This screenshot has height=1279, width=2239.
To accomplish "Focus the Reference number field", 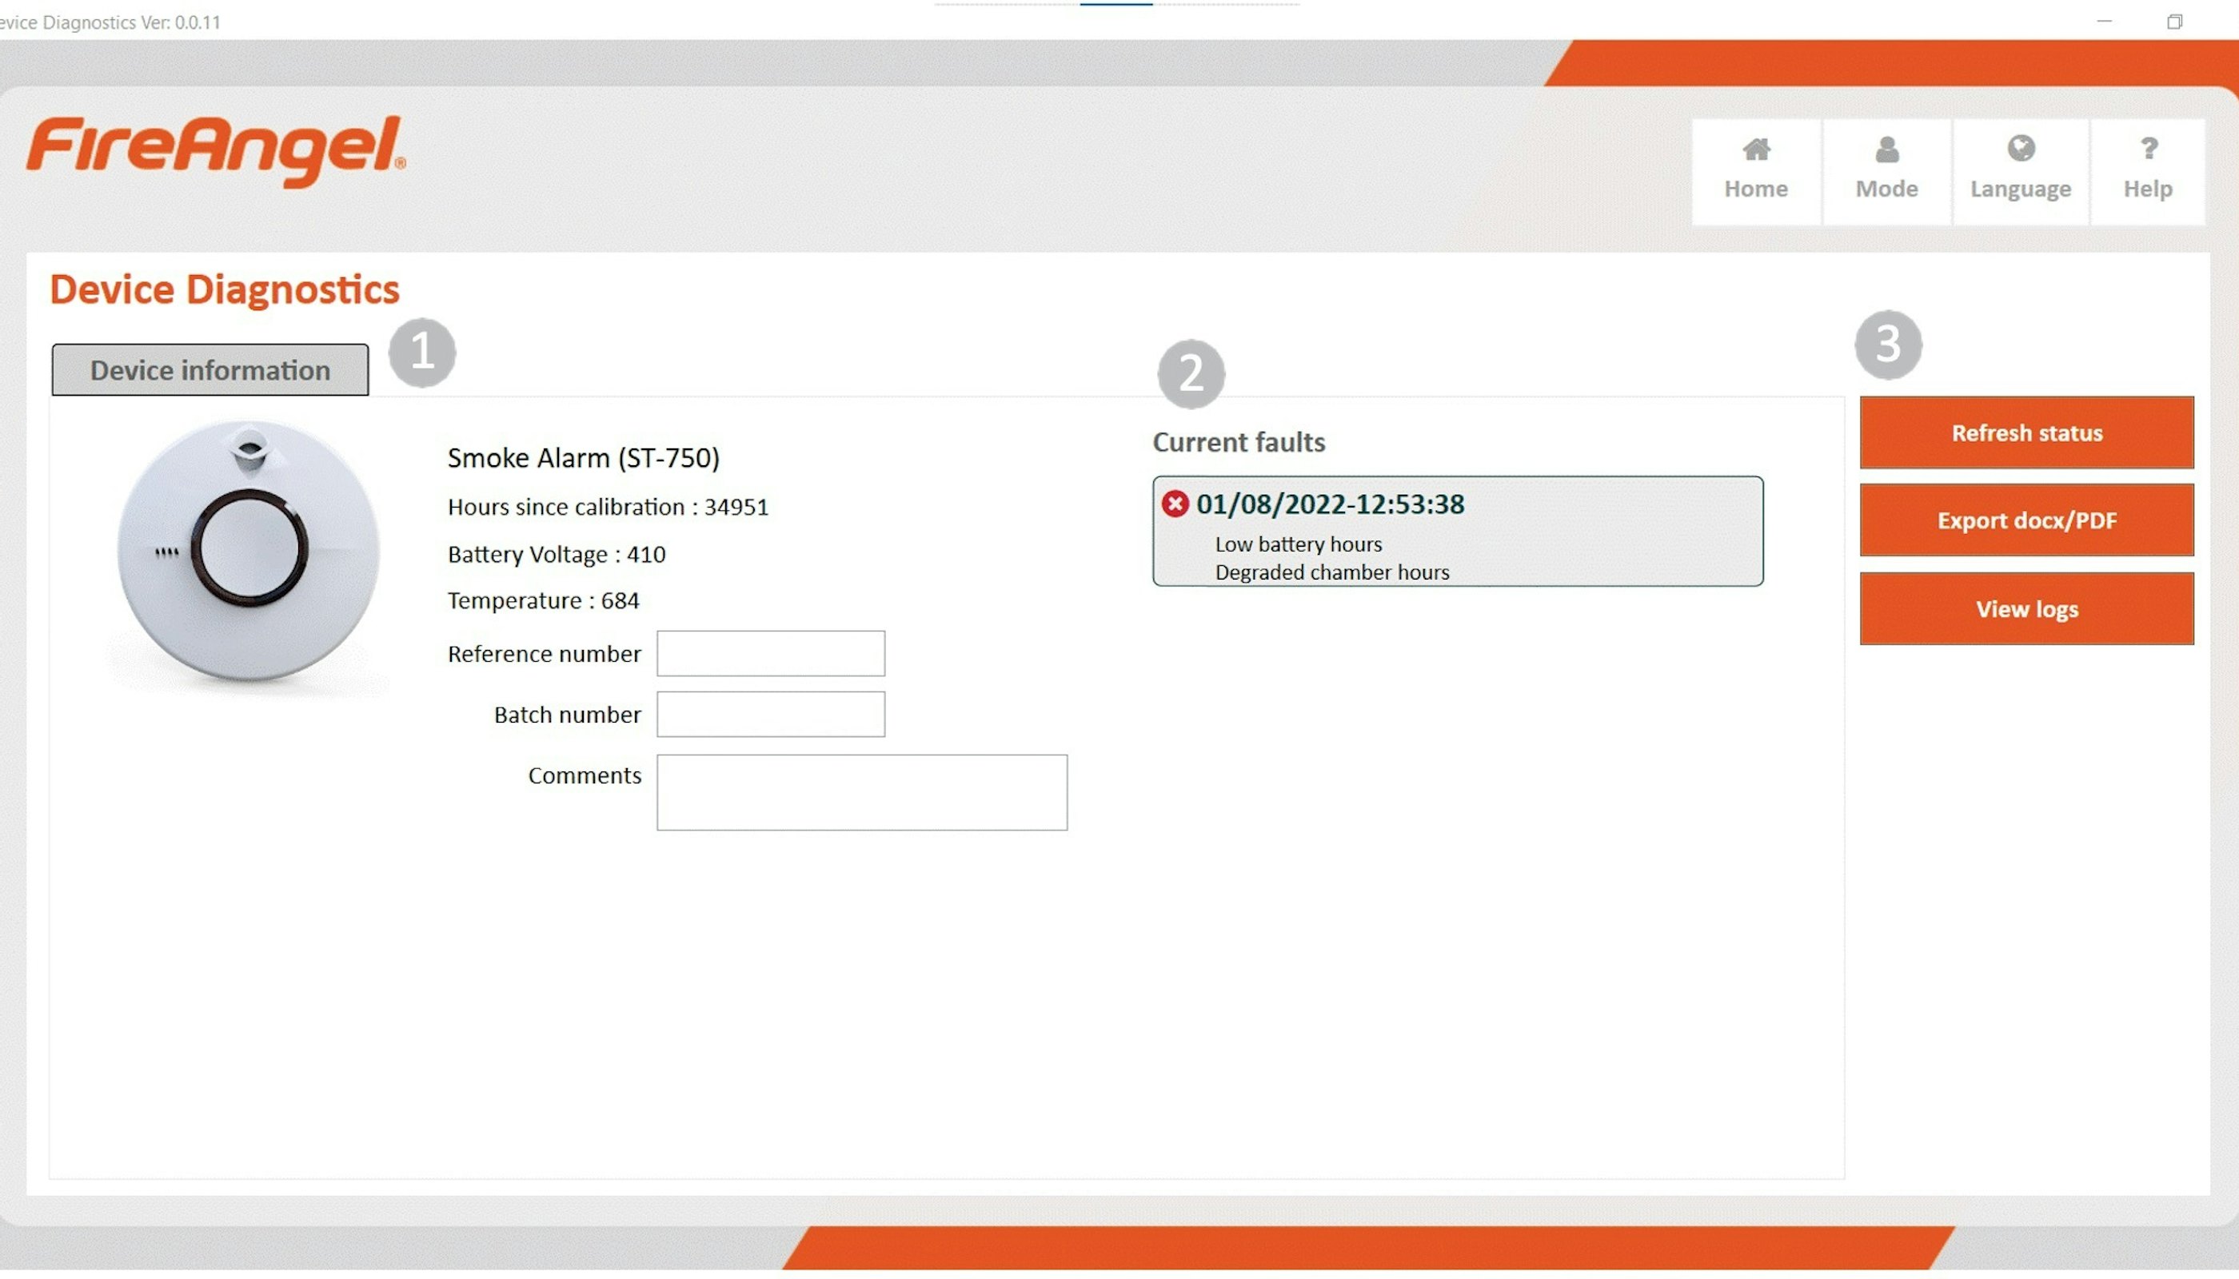I will (771, 655).
